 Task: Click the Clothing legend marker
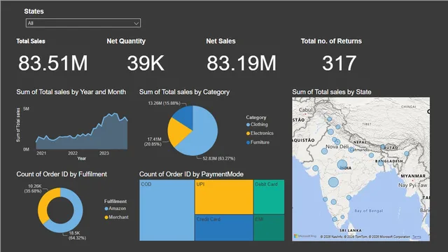248,125
